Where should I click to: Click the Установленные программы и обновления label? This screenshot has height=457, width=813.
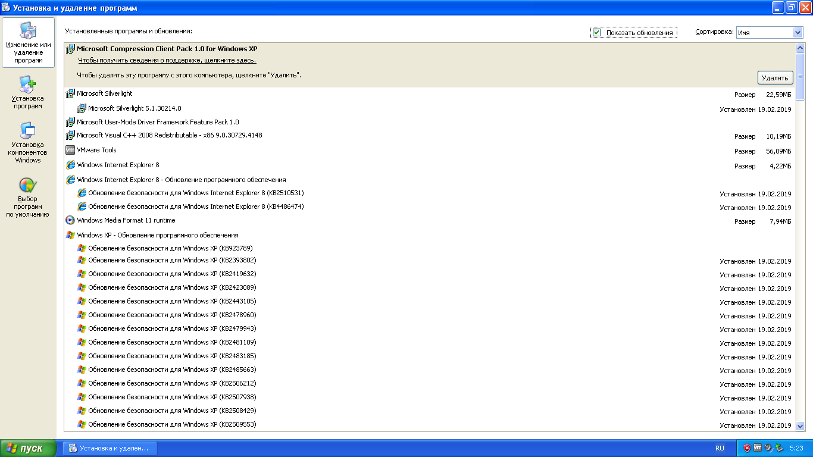coord(129,31)
